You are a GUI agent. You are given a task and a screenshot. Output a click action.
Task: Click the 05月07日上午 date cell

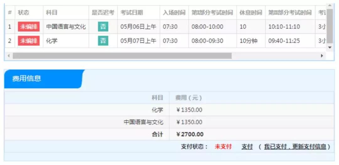[x=138, y=41]
